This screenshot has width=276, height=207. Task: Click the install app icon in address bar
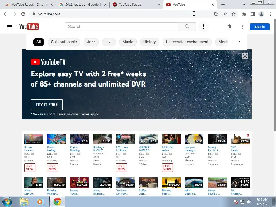click(x=216, y=14)
